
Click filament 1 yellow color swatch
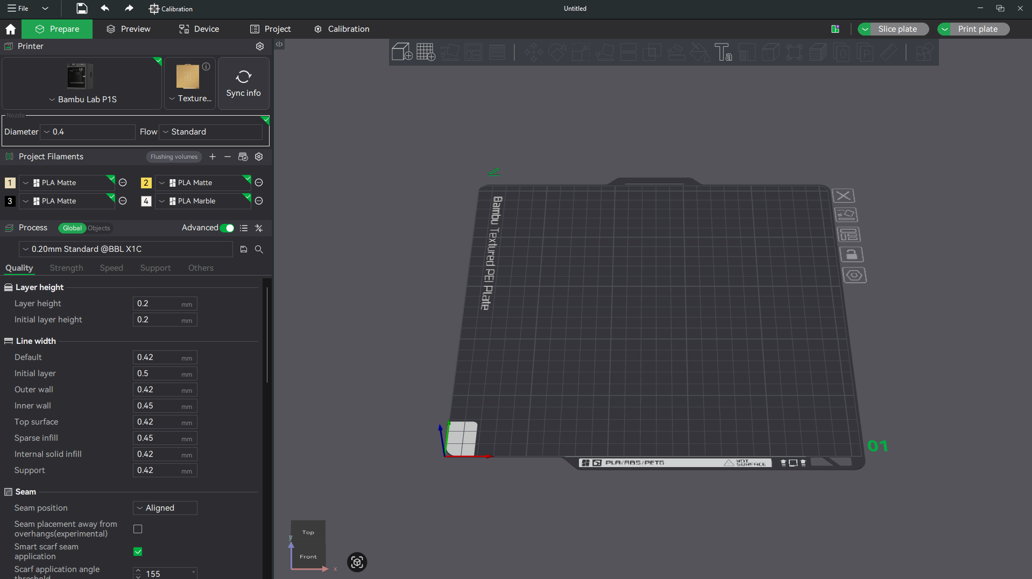point(10,183)
